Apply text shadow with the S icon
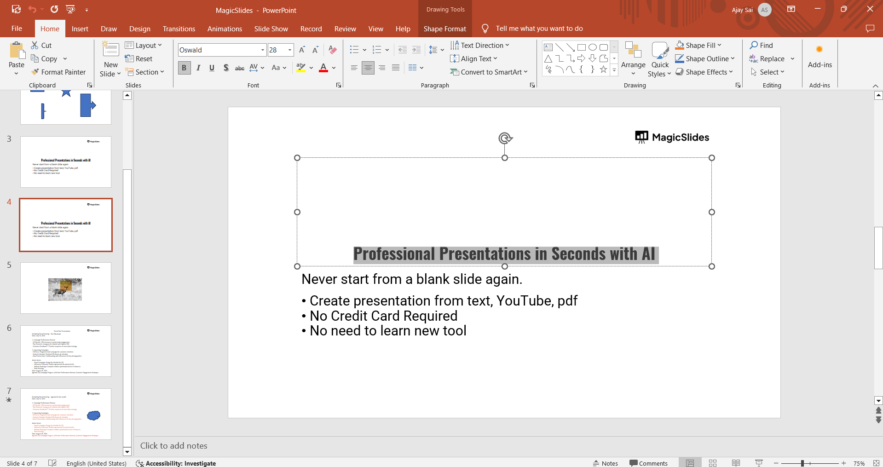Image resolution: width=883 pixels, height=467 pixels. [x=225, y=68]
